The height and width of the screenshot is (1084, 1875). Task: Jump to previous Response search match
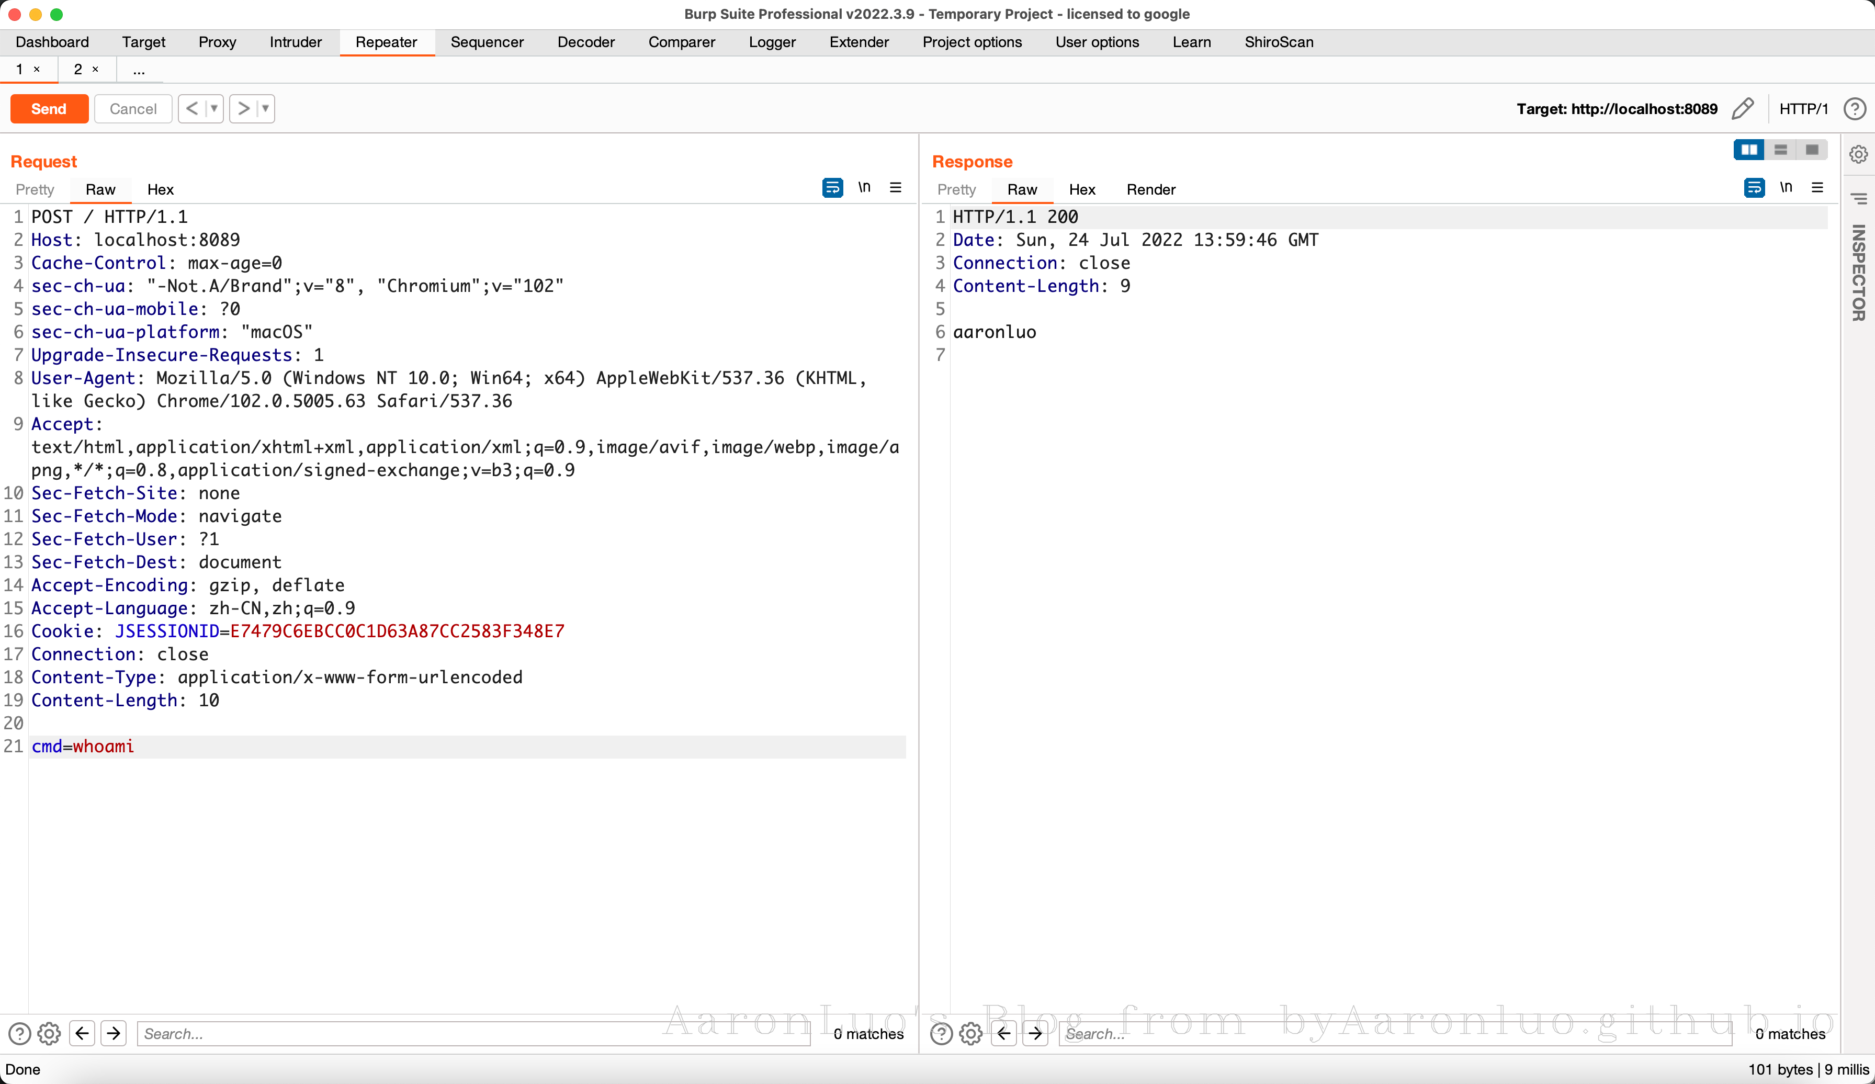(x=1004, y=1033)
